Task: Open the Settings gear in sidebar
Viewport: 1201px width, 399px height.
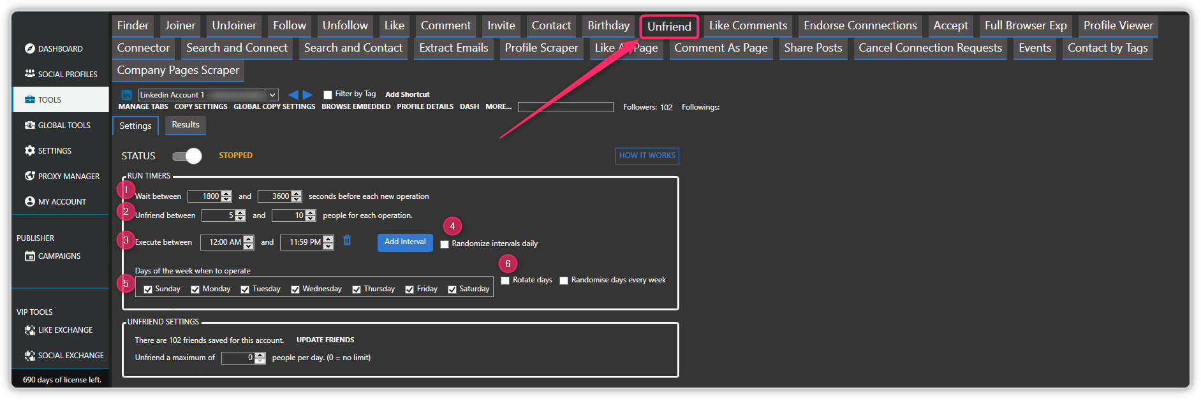Action: coord(30,150)
